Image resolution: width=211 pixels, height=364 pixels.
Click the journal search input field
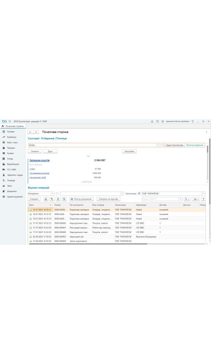click(161, 199)
